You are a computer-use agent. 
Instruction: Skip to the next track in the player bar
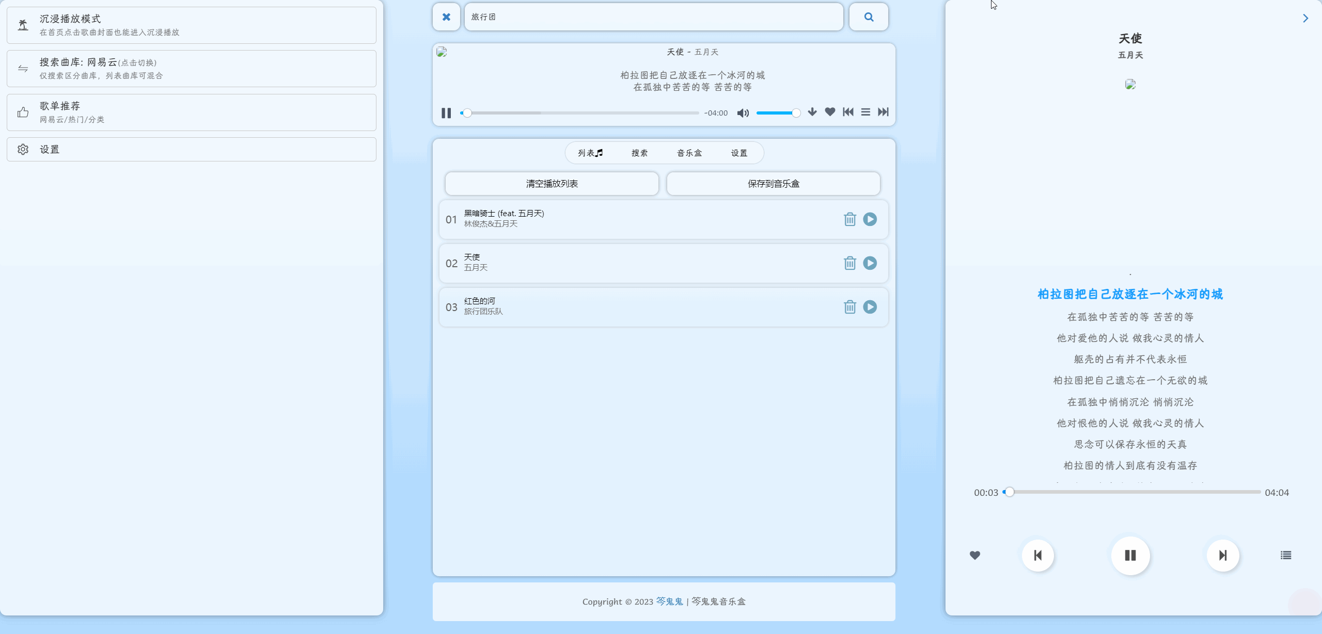(883, 112)
